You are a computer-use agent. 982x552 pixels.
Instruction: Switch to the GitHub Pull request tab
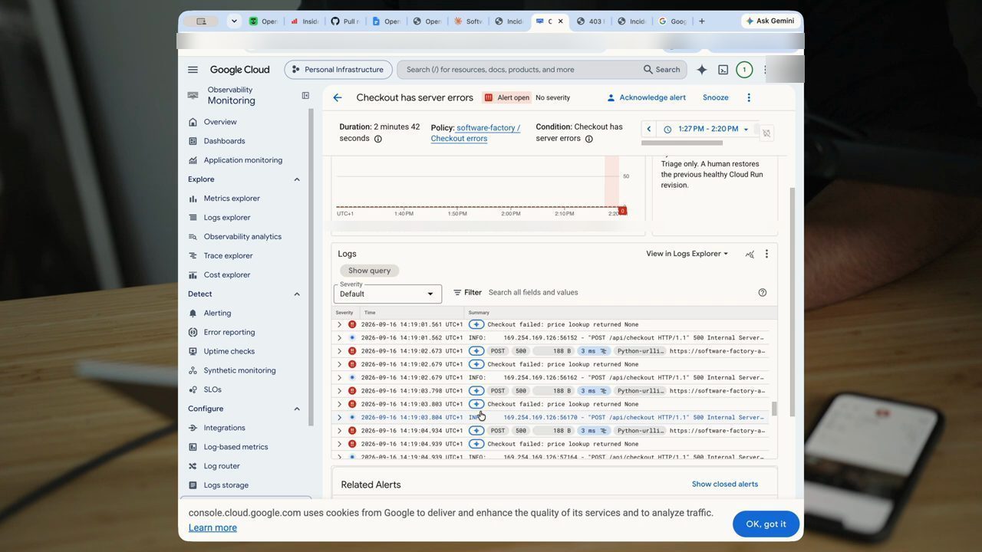click(x=344, y=21)
